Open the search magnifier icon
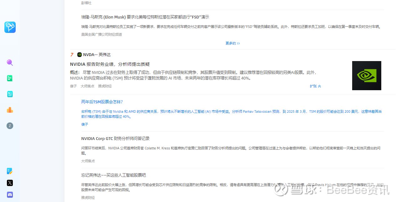 (x=10, y=63)
